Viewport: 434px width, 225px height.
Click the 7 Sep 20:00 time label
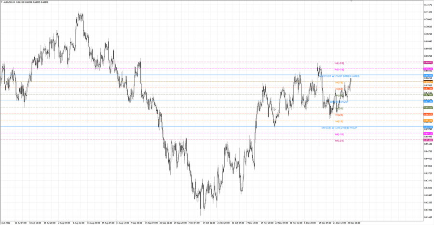pyautogui.click(x=136, y=223)
